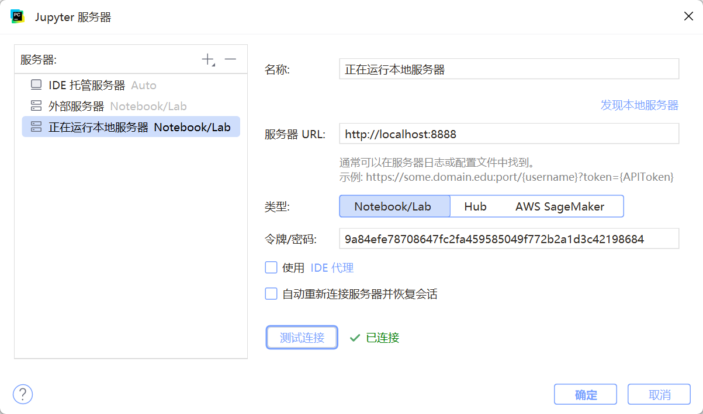This screenshot has height=414, width=703.
Task: Click the example URL hint text
Action: (507, 176)
